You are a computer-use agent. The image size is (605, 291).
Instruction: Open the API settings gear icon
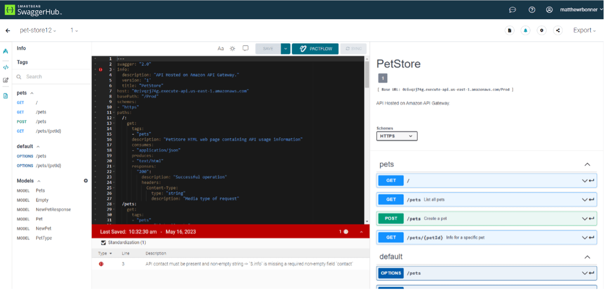tap(542, 31)
